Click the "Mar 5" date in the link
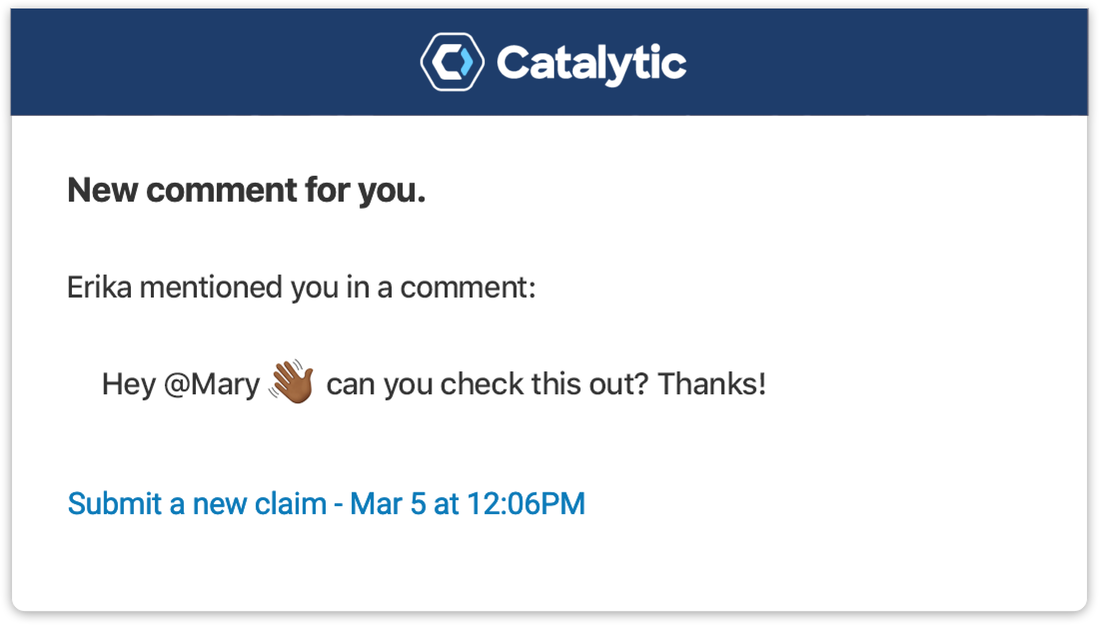The image size is (1099, 625). pyautogui.click(x=388, y=503)
